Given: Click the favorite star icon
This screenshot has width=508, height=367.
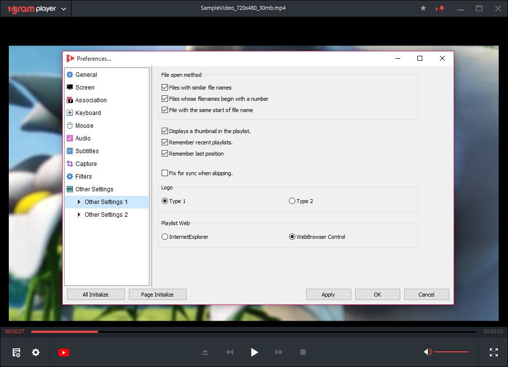Looking at the screenshot, I should pos(423,8).
